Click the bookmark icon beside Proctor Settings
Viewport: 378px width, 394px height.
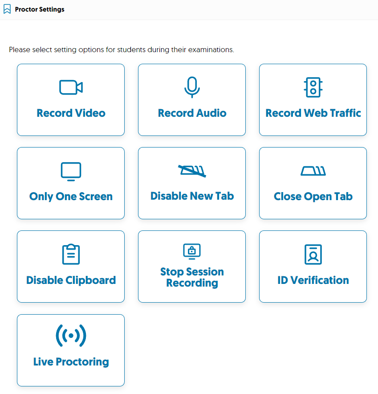click(7, 8)
